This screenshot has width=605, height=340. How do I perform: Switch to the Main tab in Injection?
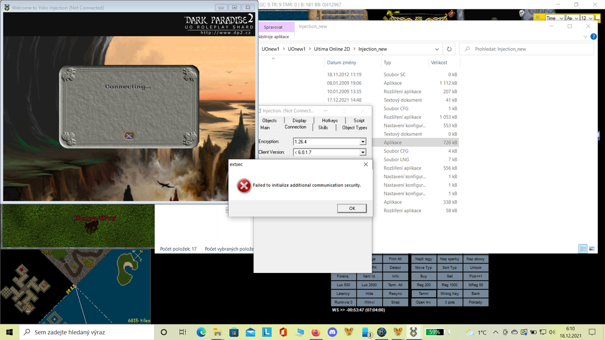(x=265, y=127)
